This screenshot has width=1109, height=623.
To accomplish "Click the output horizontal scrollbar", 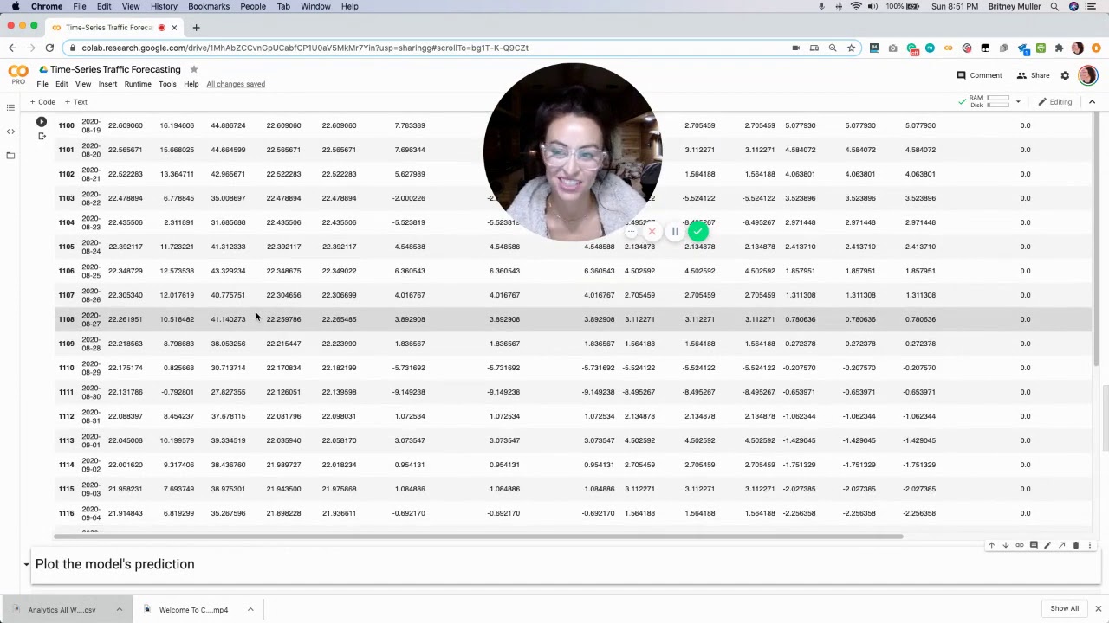I will pyautogui.click(x=477, y=536).
